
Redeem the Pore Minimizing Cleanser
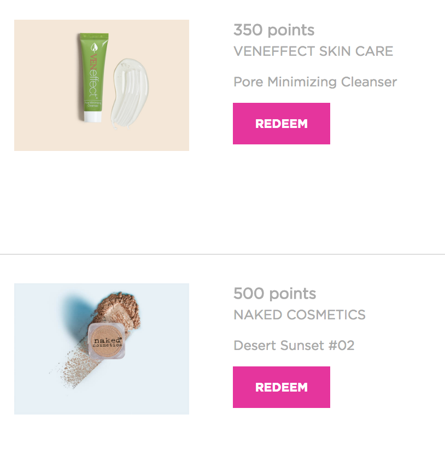(x=281, y=124)
